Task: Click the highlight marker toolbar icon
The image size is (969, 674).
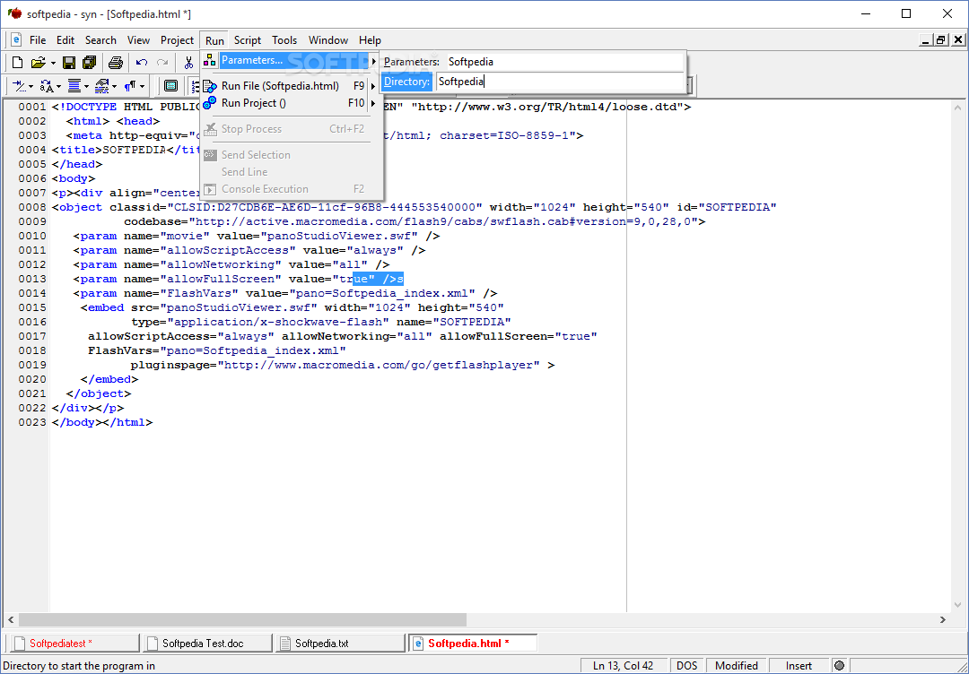Action: tap(102, 86)
